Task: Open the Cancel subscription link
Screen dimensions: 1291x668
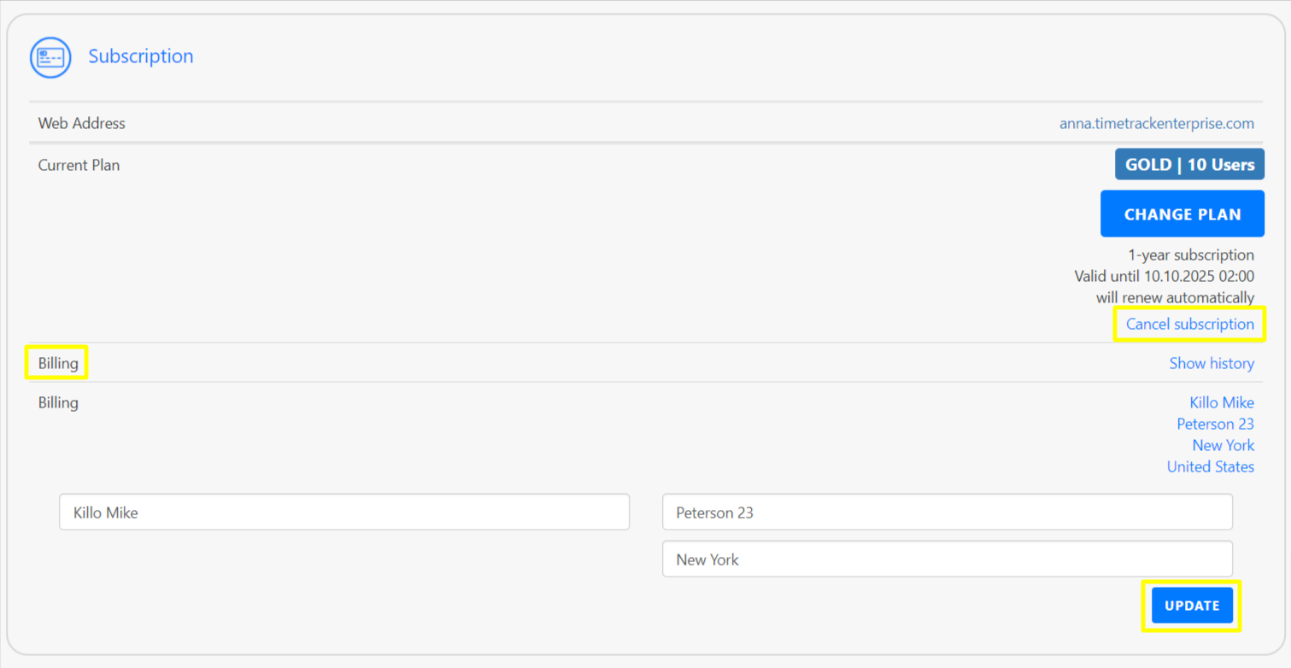Action: click(1189, 324)
